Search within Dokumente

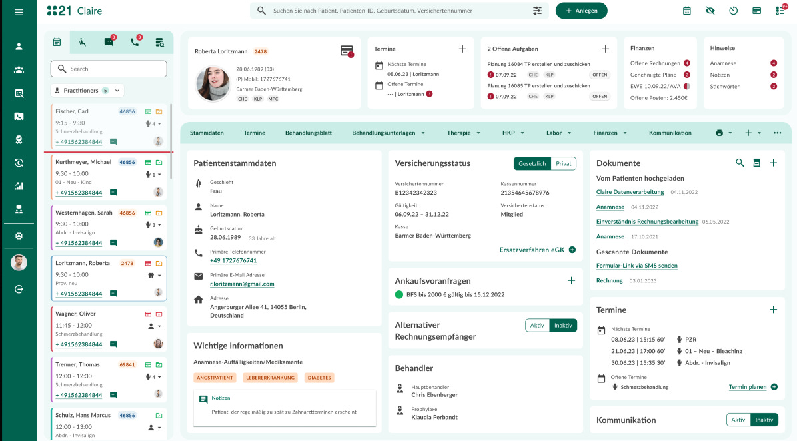740,163
